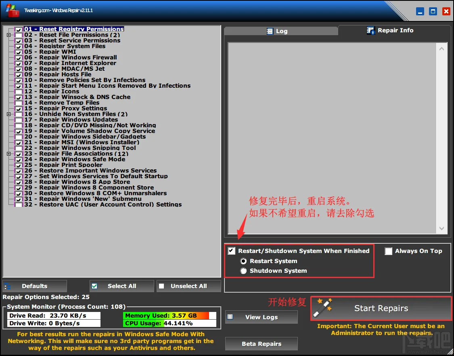Click Unselect All repairs
Image resolution: width=454 pixels, height=356 pixels.
(x=189, y=286)
